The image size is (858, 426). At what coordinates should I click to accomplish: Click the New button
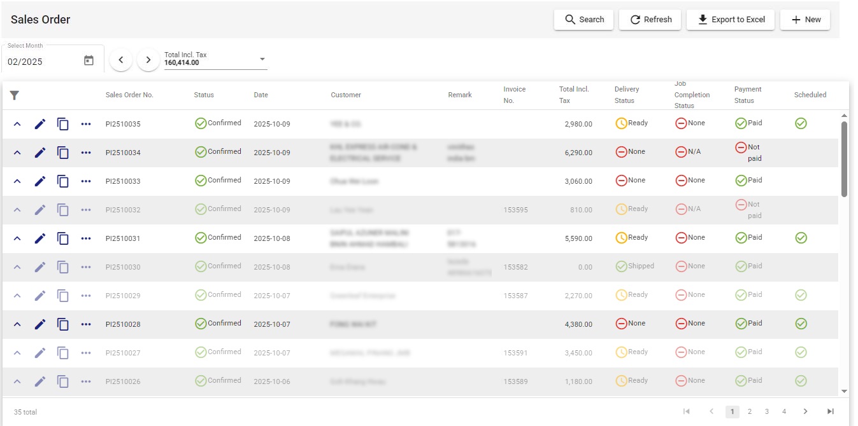pyautogui.click(x=805, y=20)
